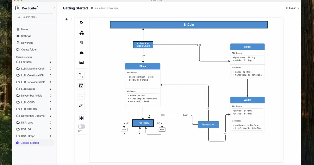Click the +pubKey: String attribute text
Screen dimensions: 314x165
coord(242,111)
